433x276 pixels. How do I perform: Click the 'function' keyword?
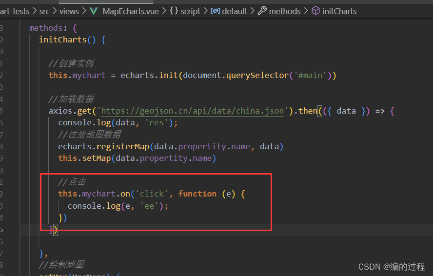click(197, 194)
